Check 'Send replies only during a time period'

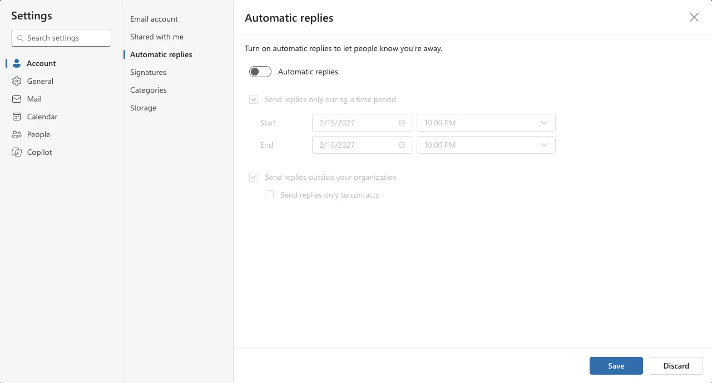click(254, 99)
